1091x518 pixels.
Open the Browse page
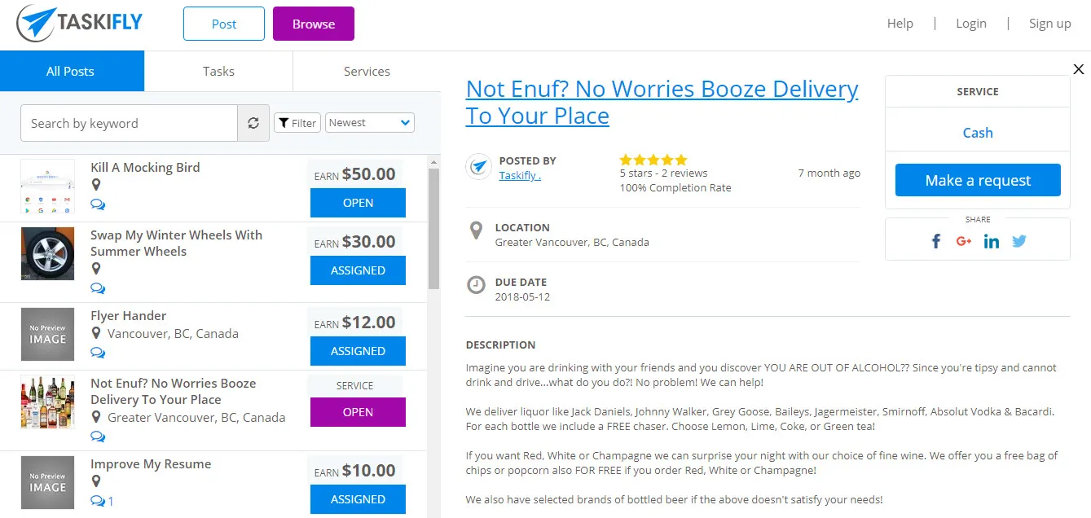tap(314, 24)
